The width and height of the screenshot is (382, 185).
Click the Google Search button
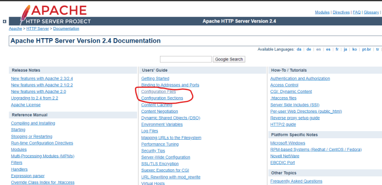(229, 59)
